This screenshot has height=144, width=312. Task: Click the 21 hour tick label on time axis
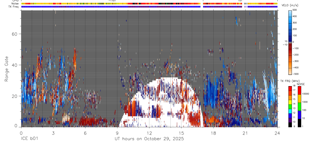pyautogui.click(x=245, y=133)
